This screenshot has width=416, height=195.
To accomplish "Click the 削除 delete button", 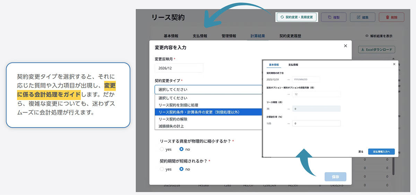I will 391,17.
